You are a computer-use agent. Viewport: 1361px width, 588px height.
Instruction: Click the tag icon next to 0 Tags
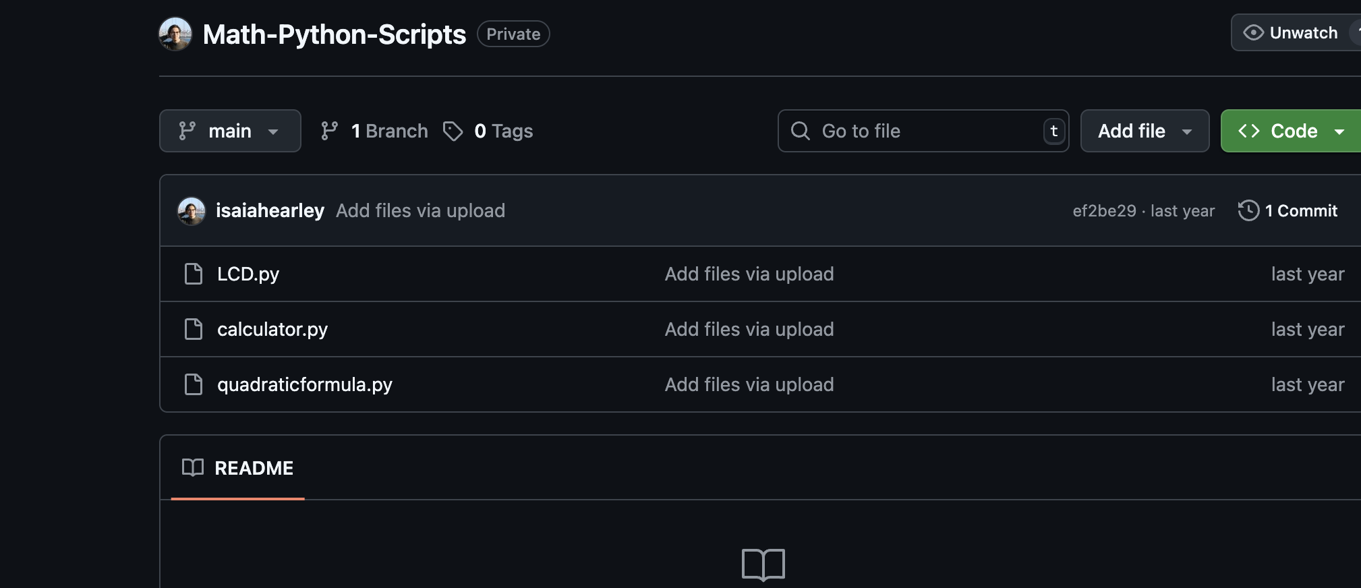coord(453,131)
